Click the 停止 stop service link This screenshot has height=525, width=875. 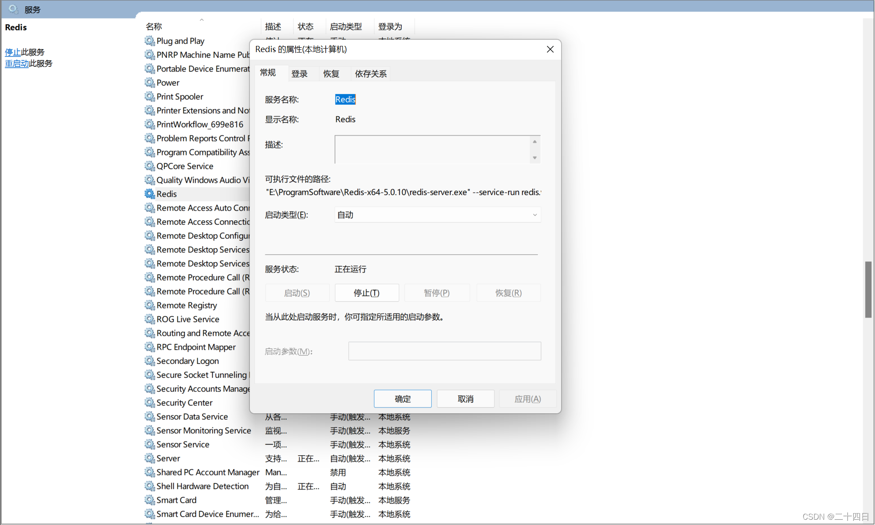pyautogui.click(x=12, y=52)
